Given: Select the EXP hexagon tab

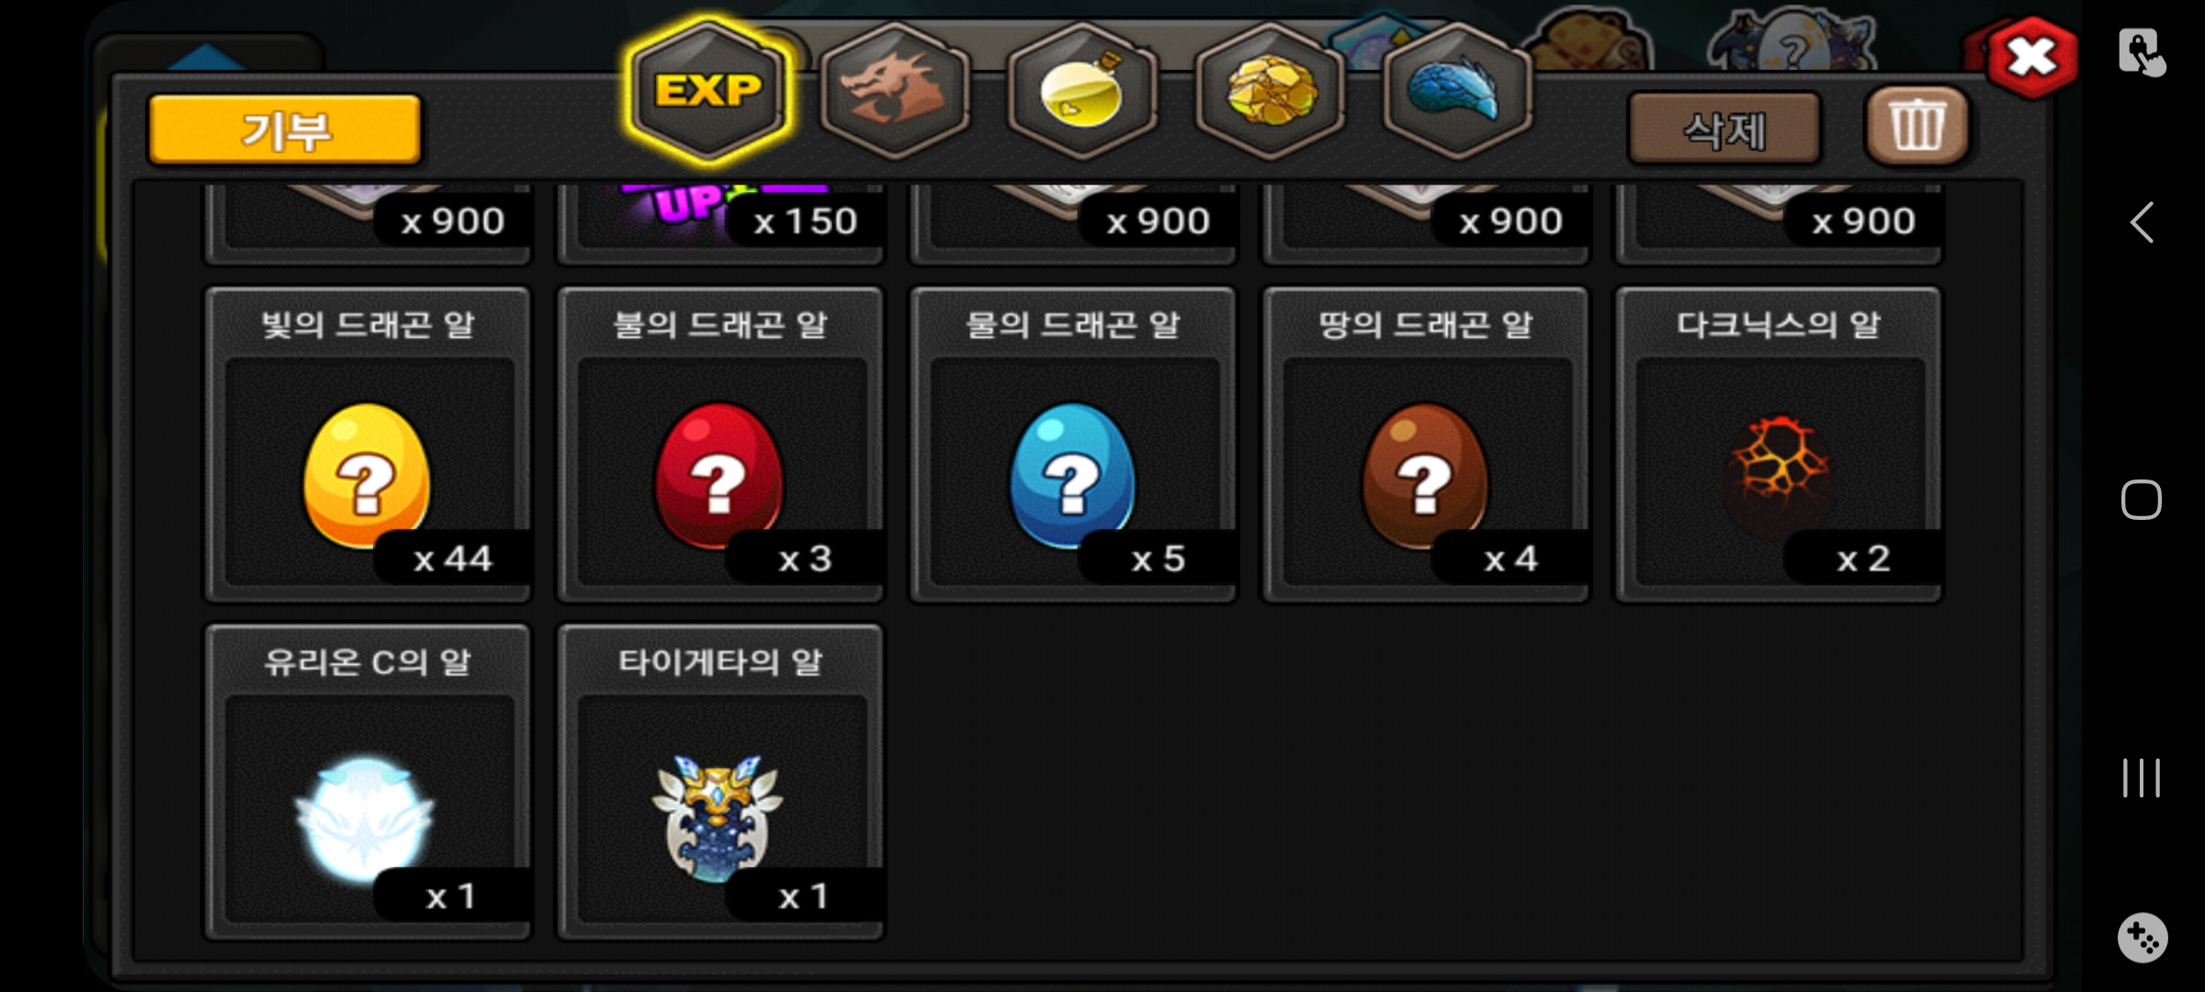Looking at the screenshot, I should click(x=707, y=92).
